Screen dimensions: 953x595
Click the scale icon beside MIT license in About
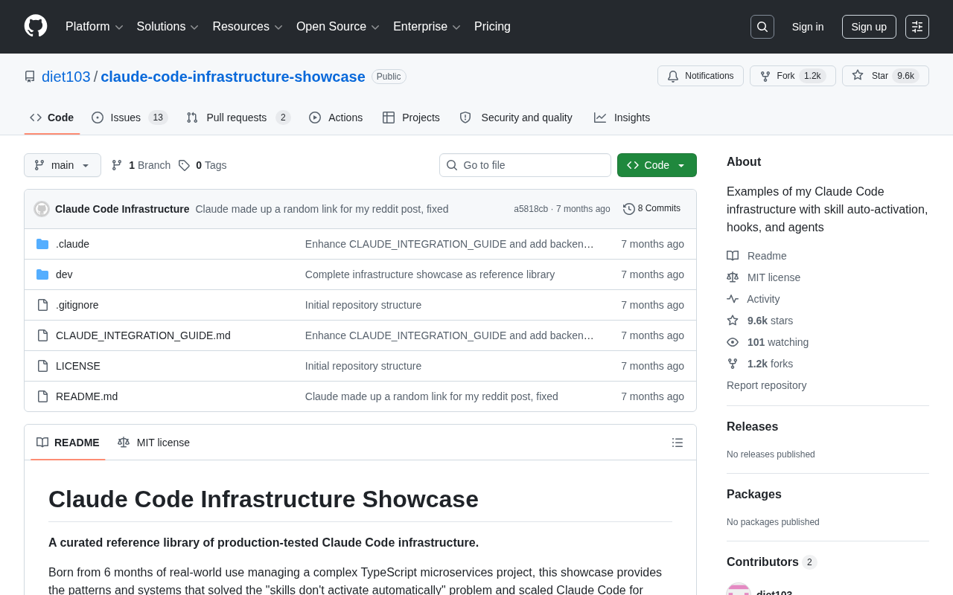[733, 277]
